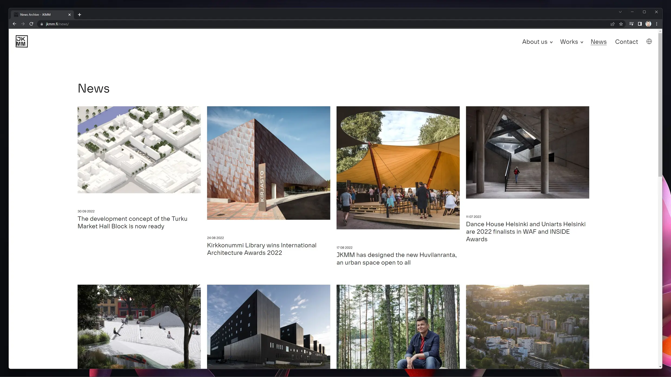This screenshot has width=671, height=377.
Task: Click the JKMM logo
Action: tap(22, 41)
